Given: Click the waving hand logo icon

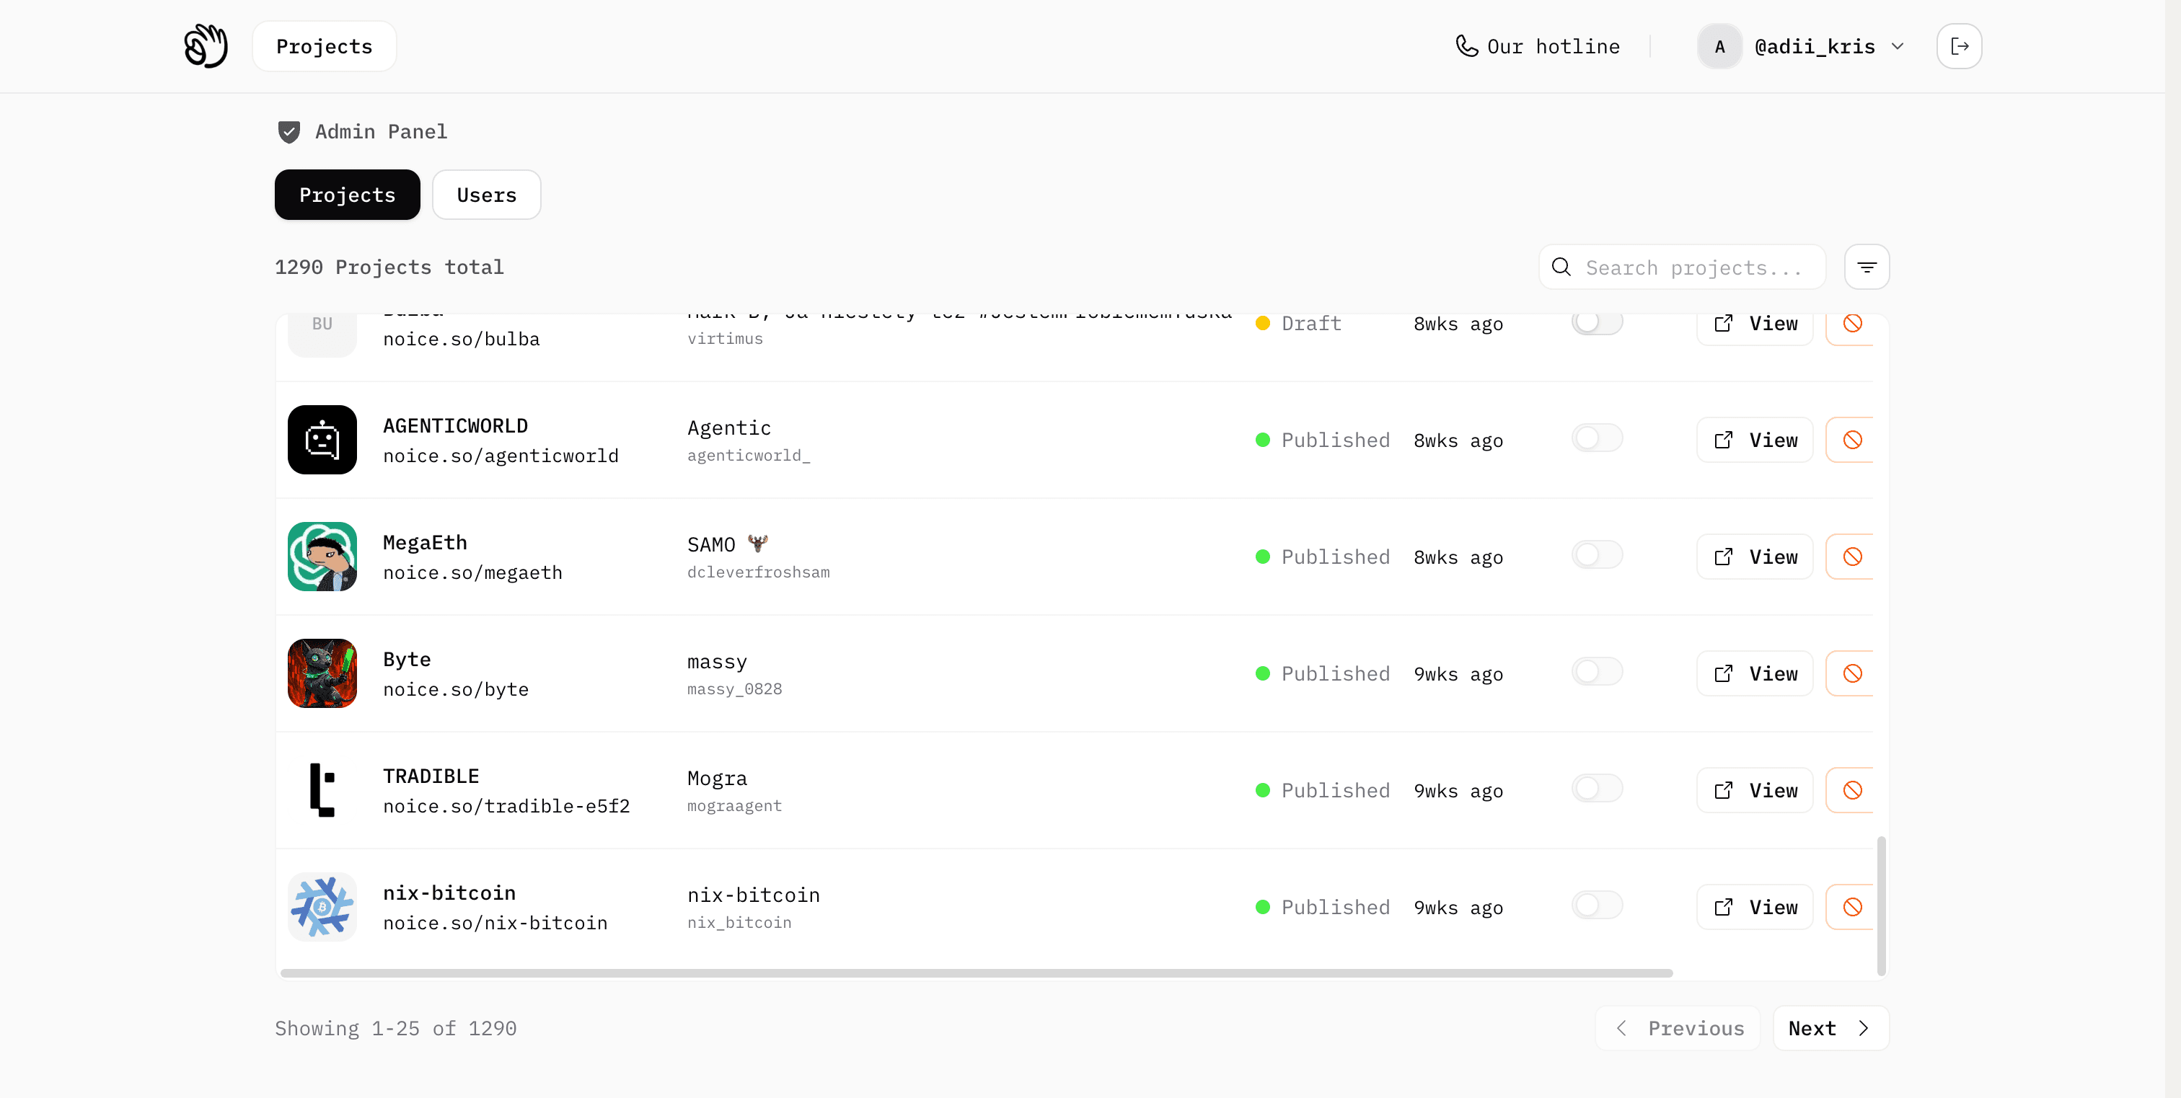Looking at the screenshot, I should (x=206, y=45).
